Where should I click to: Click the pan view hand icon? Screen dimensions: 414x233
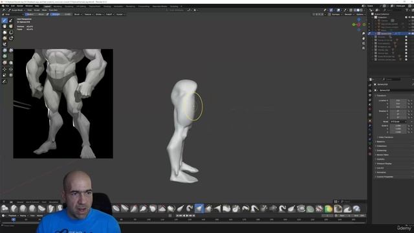click(364, 38)
